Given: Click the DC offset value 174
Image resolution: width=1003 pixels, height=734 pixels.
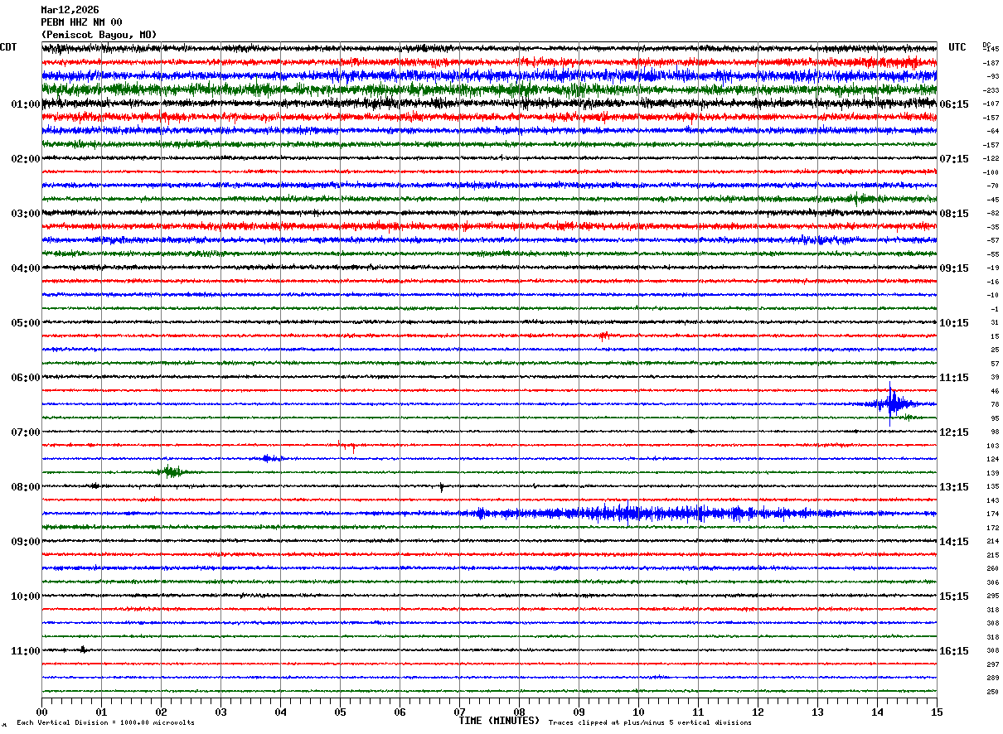Looking at the screenshot, I should (x=993, y=514).
